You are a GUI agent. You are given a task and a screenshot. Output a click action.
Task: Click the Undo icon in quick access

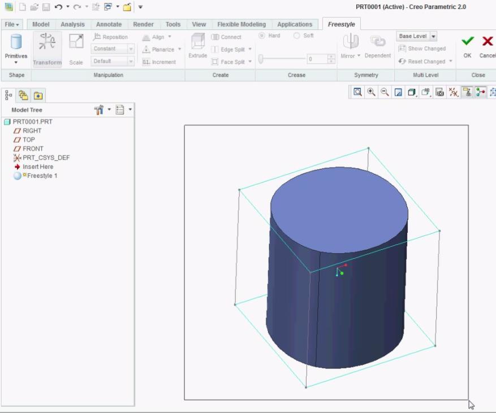point(58,7)
